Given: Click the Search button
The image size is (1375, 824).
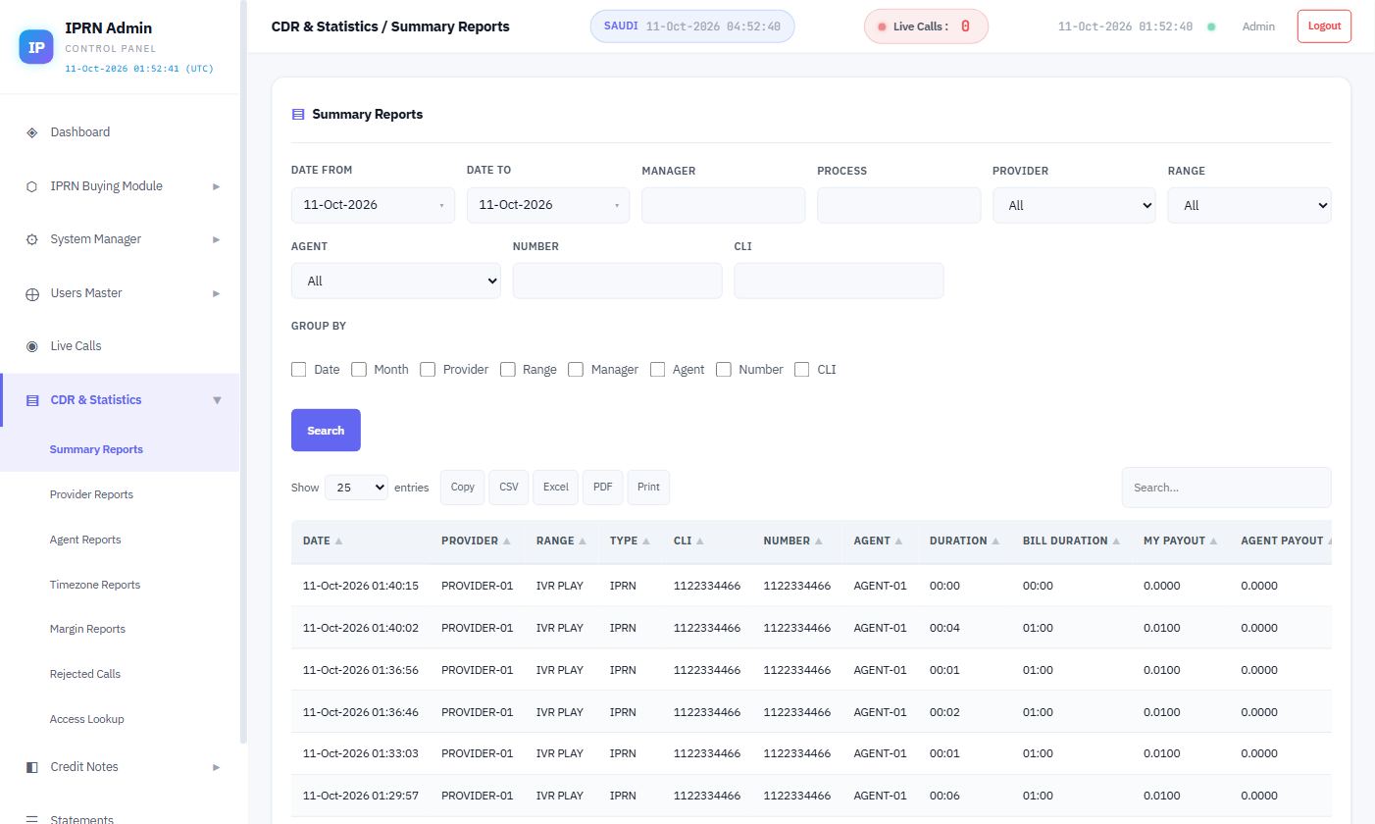Looking at the screenshot, I should [x=326, y=431].
